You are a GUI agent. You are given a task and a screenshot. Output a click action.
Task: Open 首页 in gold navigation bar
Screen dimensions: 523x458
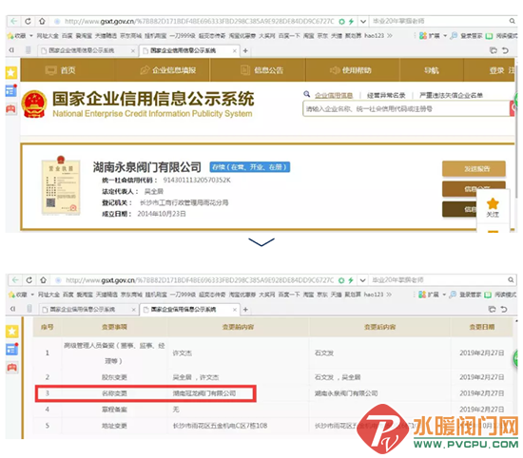pos(60,70)
